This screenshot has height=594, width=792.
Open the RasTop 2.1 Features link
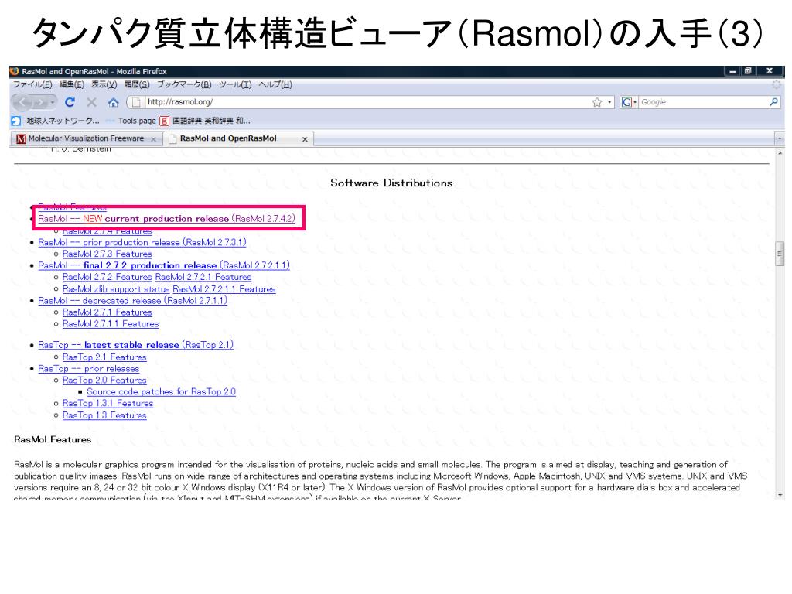tap(104, 357)
